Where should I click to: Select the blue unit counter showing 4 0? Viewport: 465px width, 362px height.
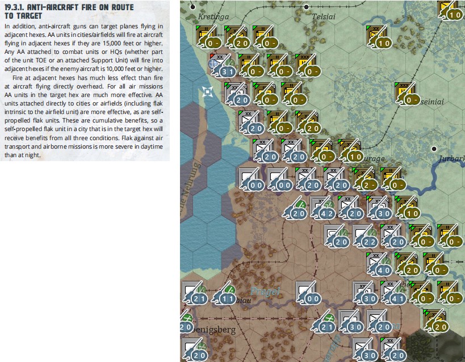(379, 264)
